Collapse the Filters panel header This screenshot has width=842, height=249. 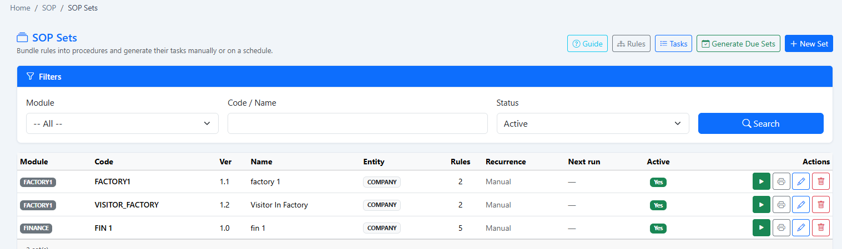pos(425,76)
